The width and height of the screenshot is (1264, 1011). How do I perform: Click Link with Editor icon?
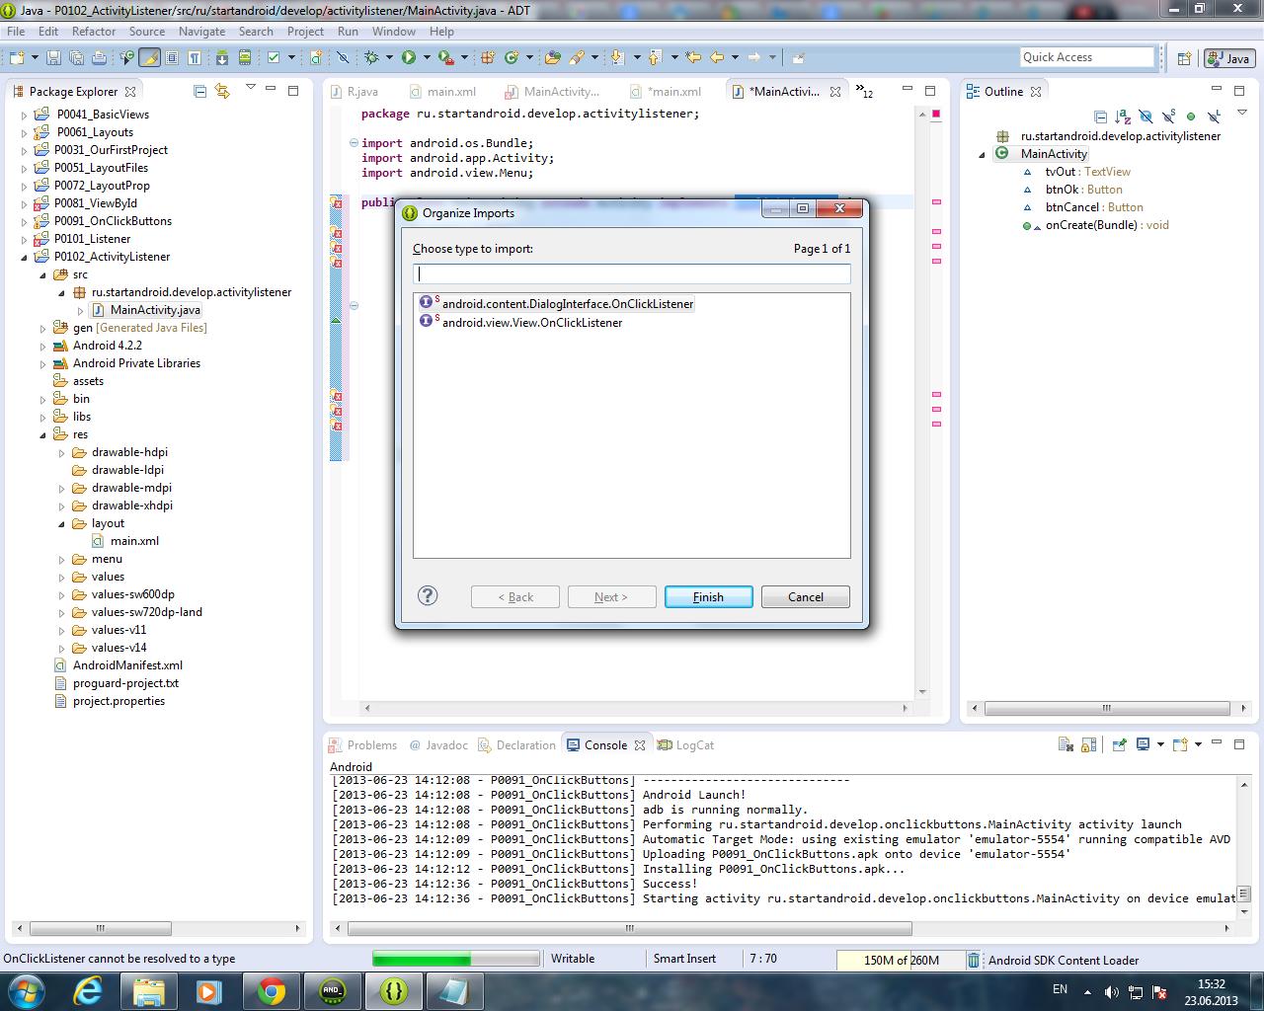[x=222, y=91]
